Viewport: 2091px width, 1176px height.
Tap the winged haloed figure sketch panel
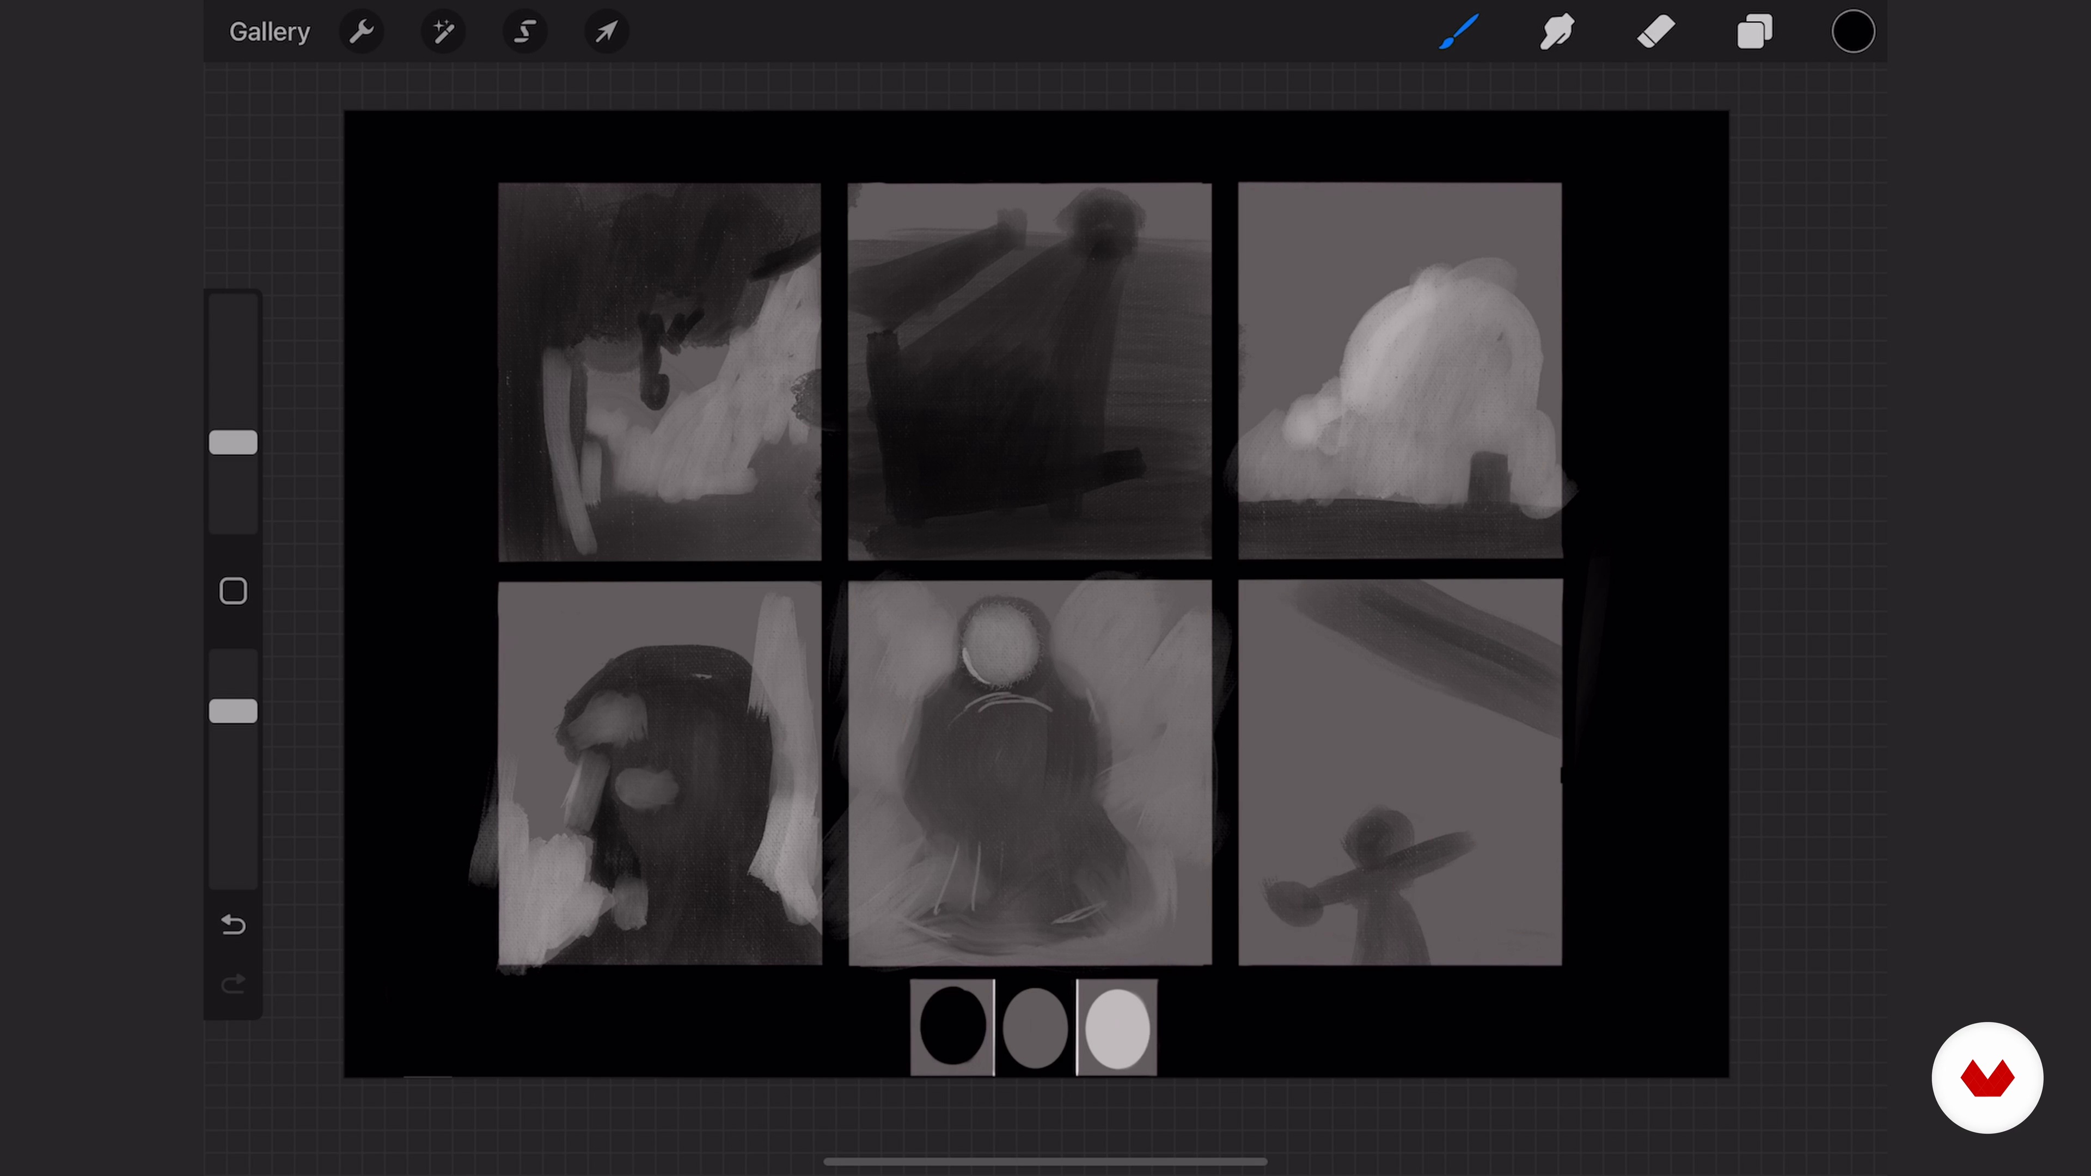(x=1029, y=773)
